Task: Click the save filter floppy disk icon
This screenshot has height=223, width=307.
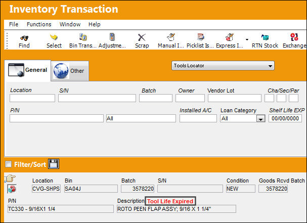Action: tap(54, 164)
